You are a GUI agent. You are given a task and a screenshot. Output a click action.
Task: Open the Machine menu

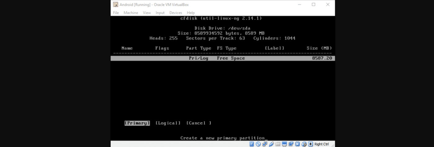click(131, 13)
